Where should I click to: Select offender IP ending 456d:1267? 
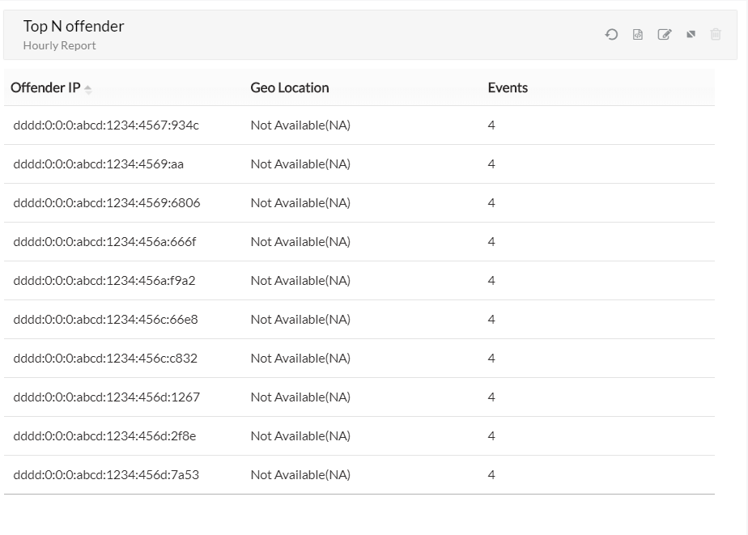106,397
